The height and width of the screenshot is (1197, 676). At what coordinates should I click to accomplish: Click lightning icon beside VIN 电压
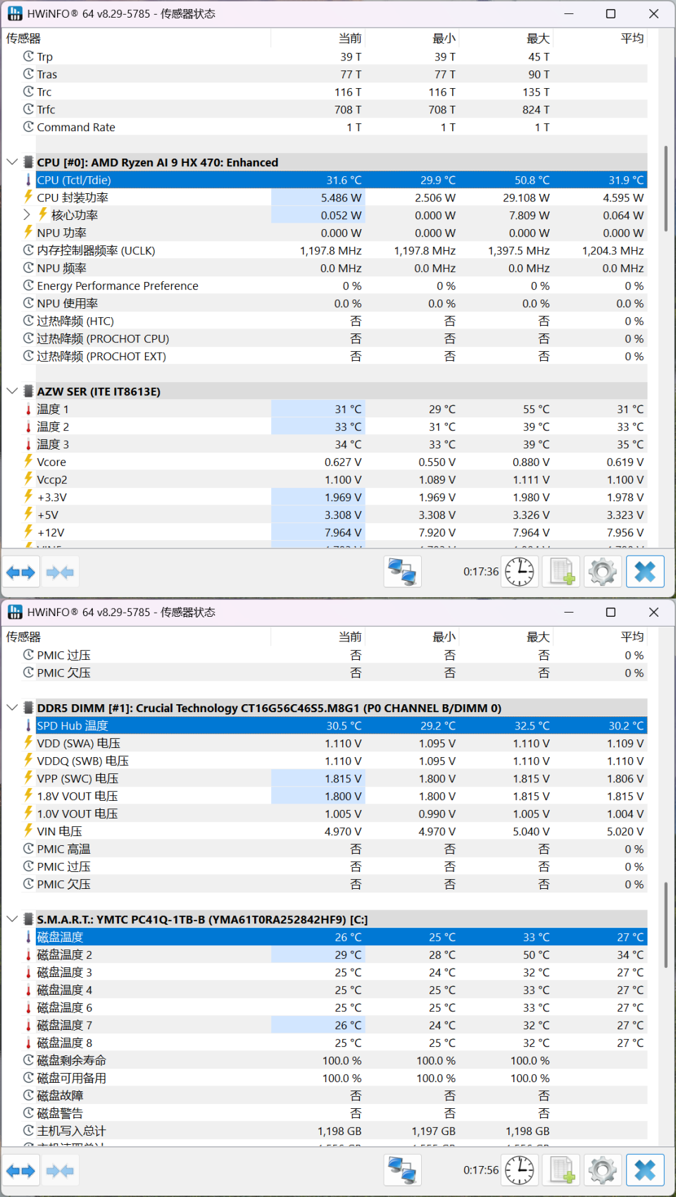tap(28, 830)
